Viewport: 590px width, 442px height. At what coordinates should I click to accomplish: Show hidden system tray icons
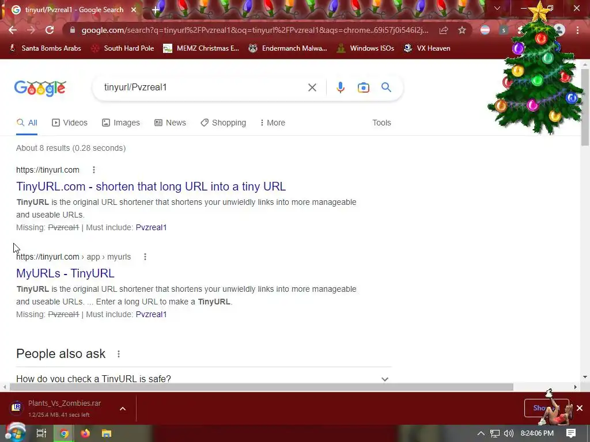[x=481, y=433]
